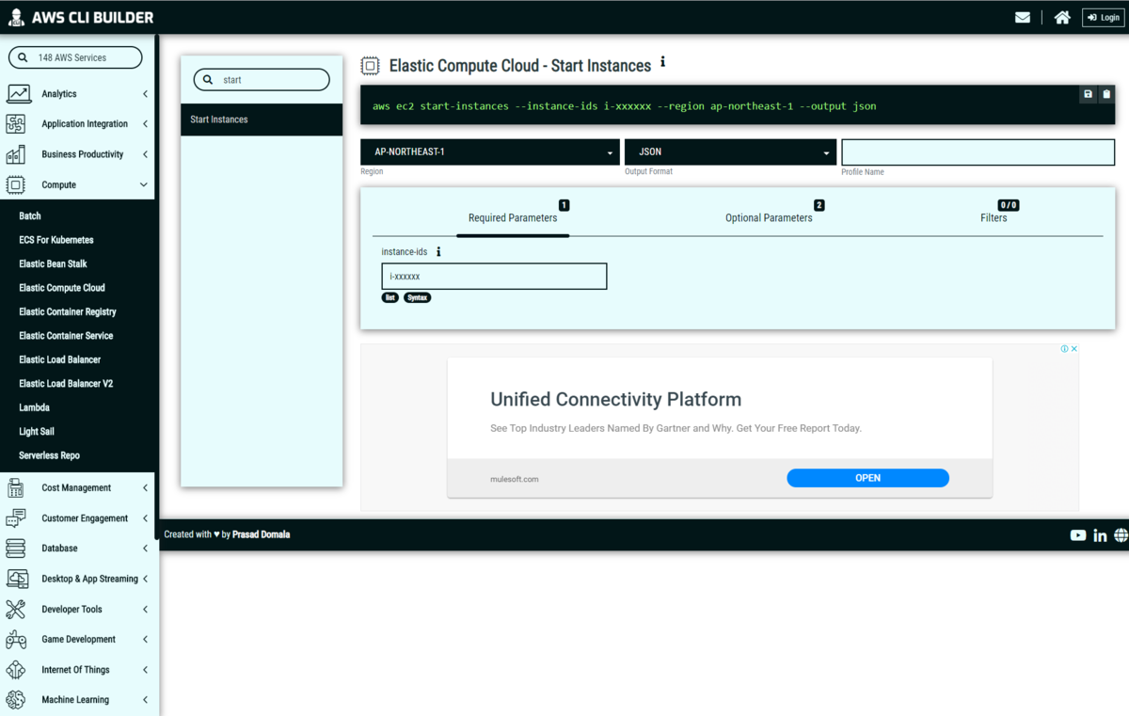Open the AP-NORTHEAST-1 region dropdown
The width and height of the screenshot is (1129, 716).
coord(489,151)
